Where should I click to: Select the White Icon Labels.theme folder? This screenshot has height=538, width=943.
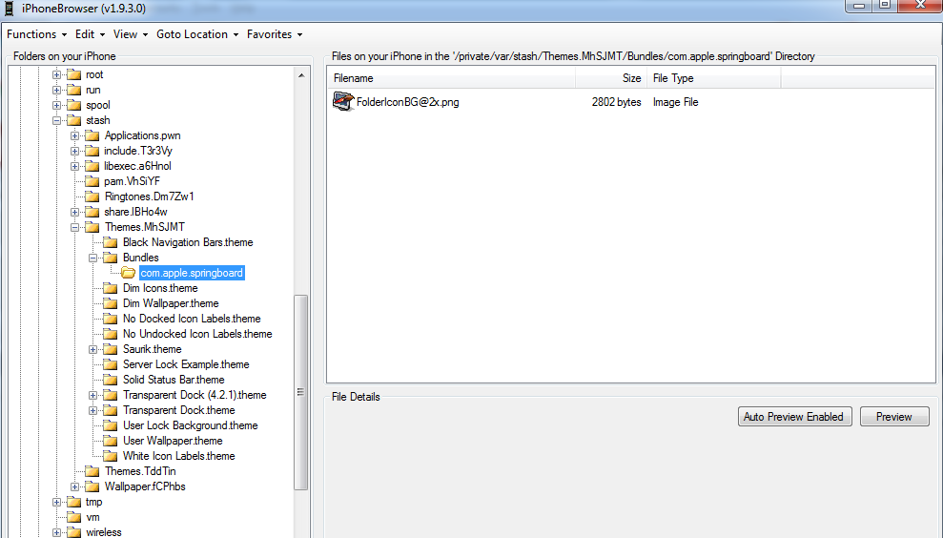click(x=178, y=456)
